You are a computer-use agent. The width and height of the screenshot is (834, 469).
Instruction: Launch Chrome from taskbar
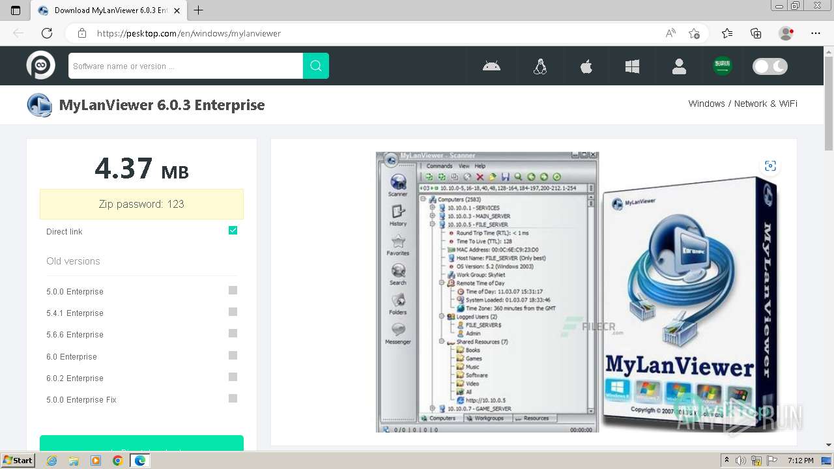[x=117, y=461]
